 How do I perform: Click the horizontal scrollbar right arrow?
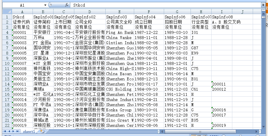point(256,132)
